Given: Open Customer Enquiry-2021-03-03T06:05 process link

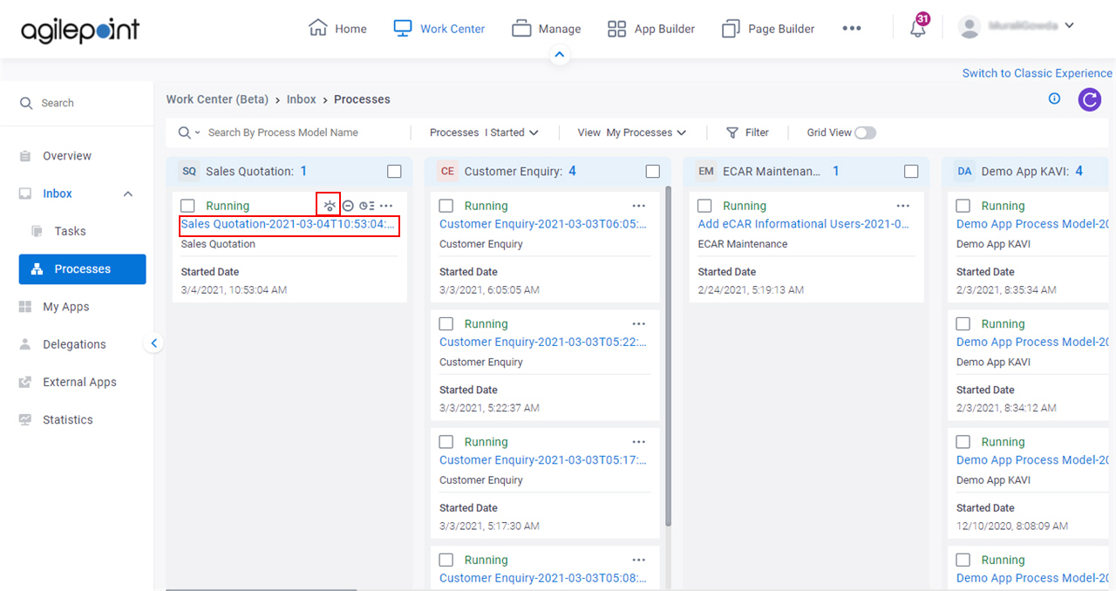Looking at the screenshot, I should tap(543, 224).
